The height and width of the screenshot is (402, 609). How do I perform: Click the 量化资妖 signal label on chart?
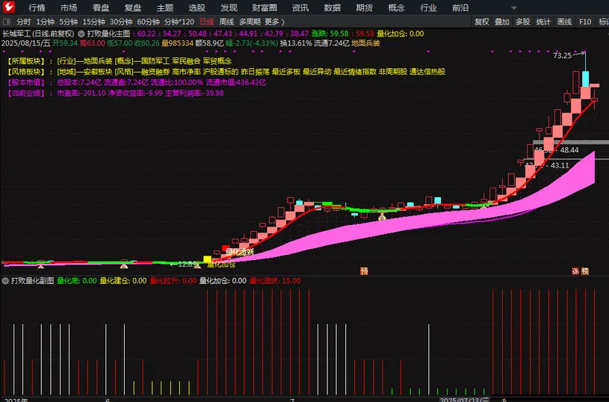240,252
